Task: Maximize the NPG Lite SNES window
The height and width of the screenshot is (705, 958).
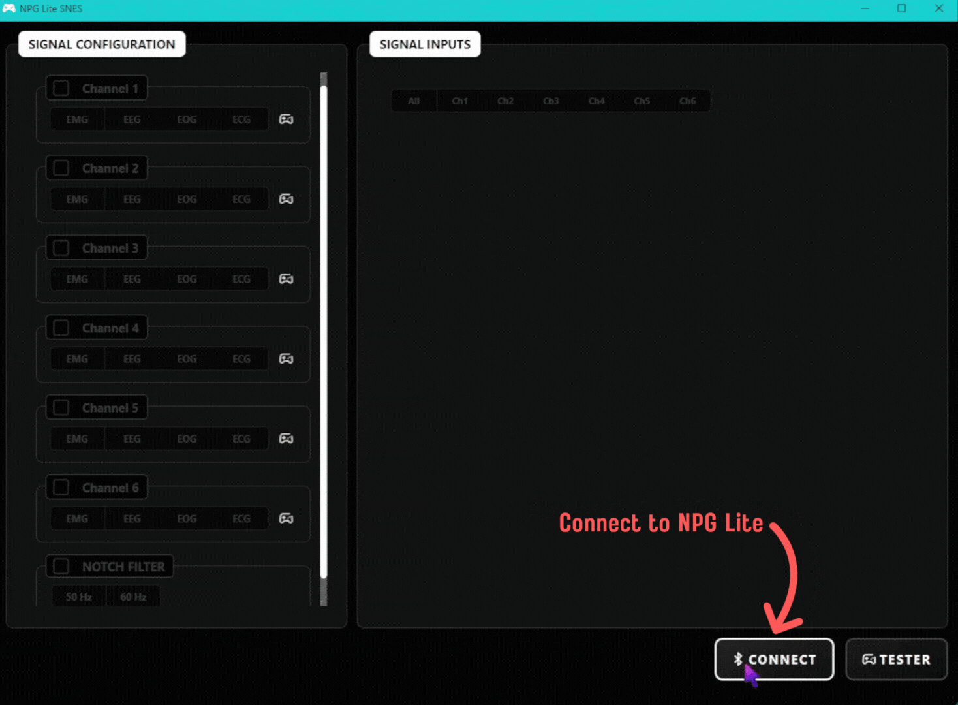Action: coord(902,8)
